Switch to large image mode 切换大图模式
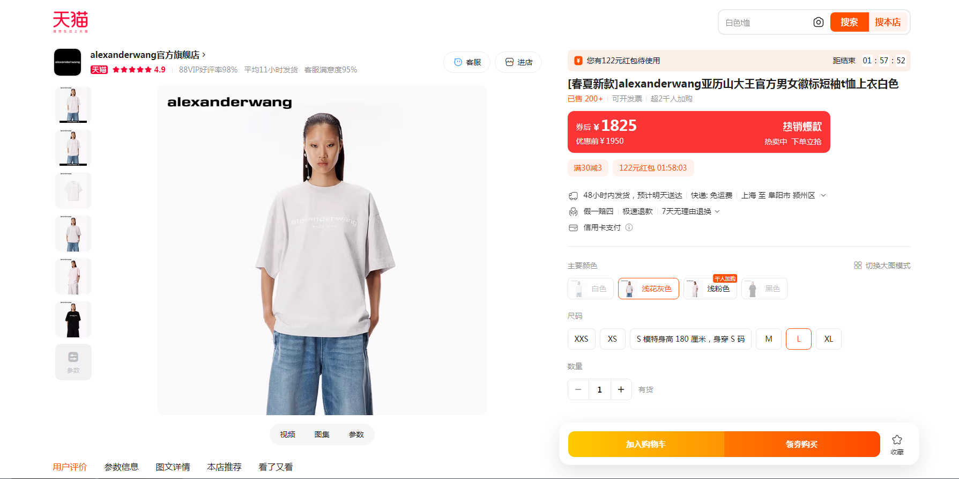959x479 pixels. pyautogui.click(x=882, y=266)
